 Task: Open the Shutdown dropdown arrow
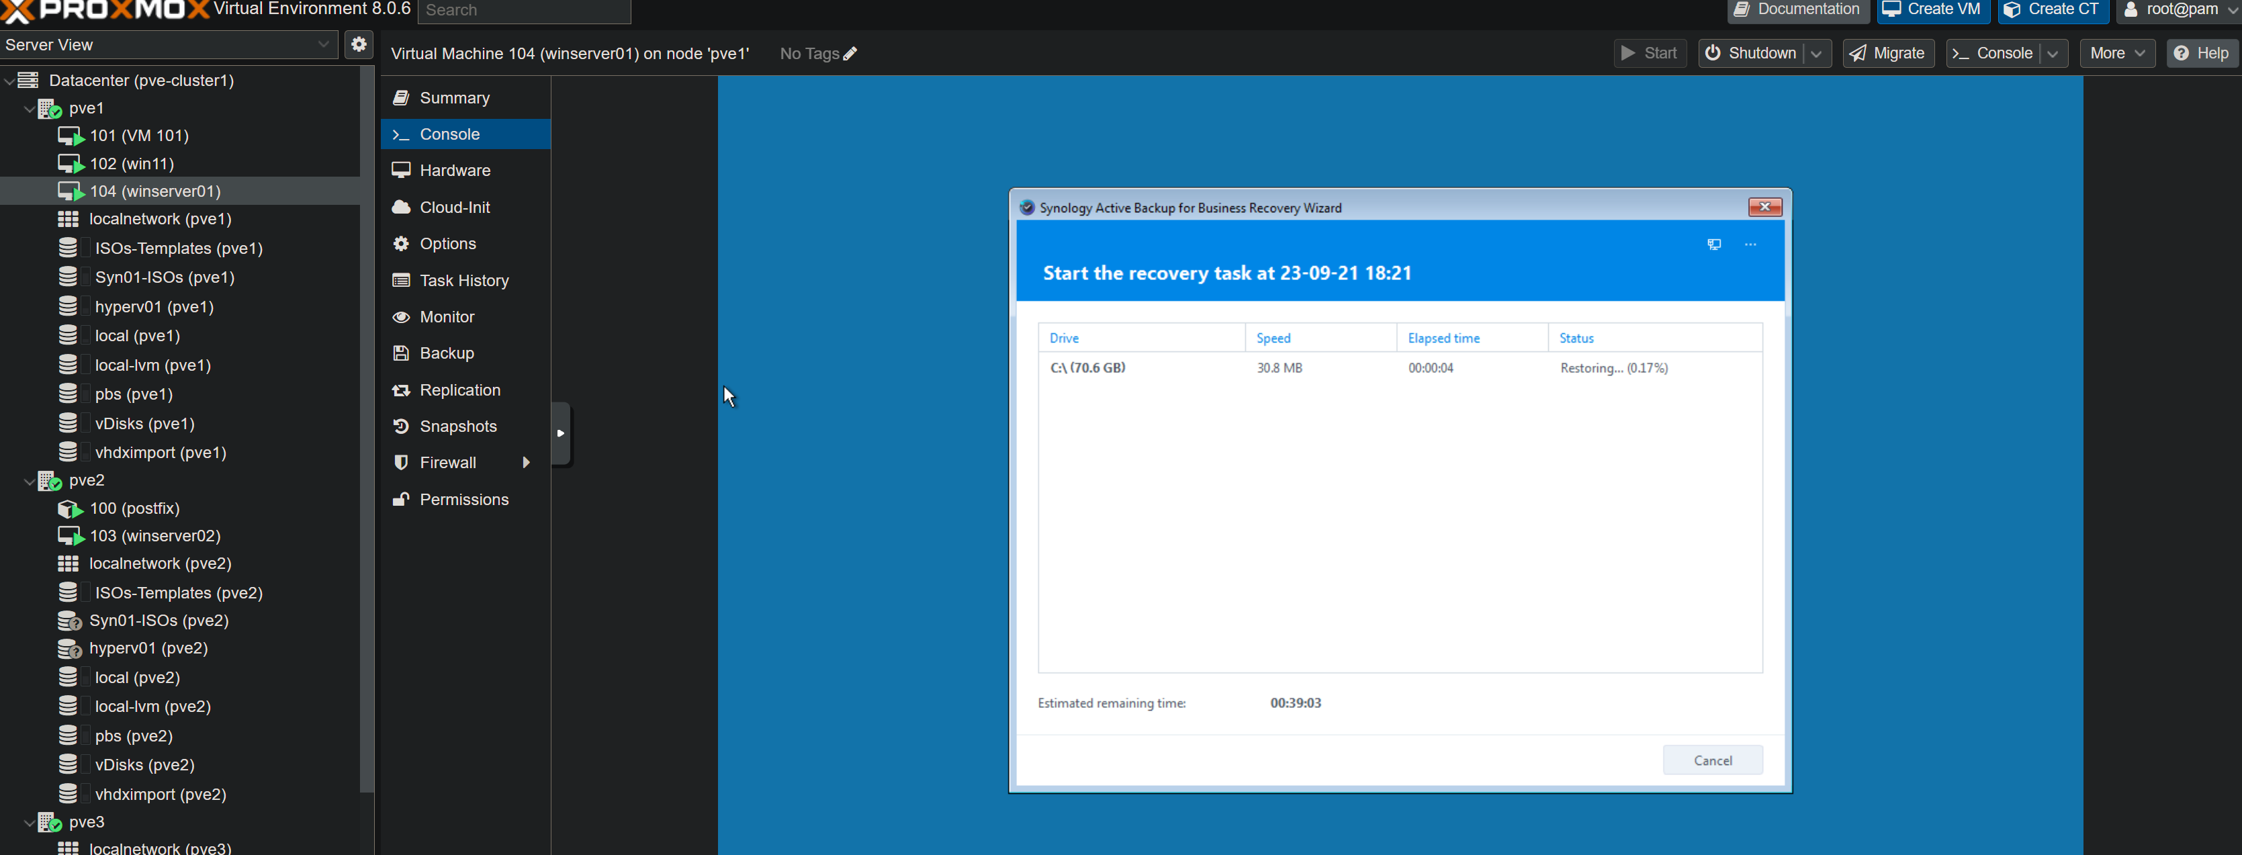click(1816, 53)
